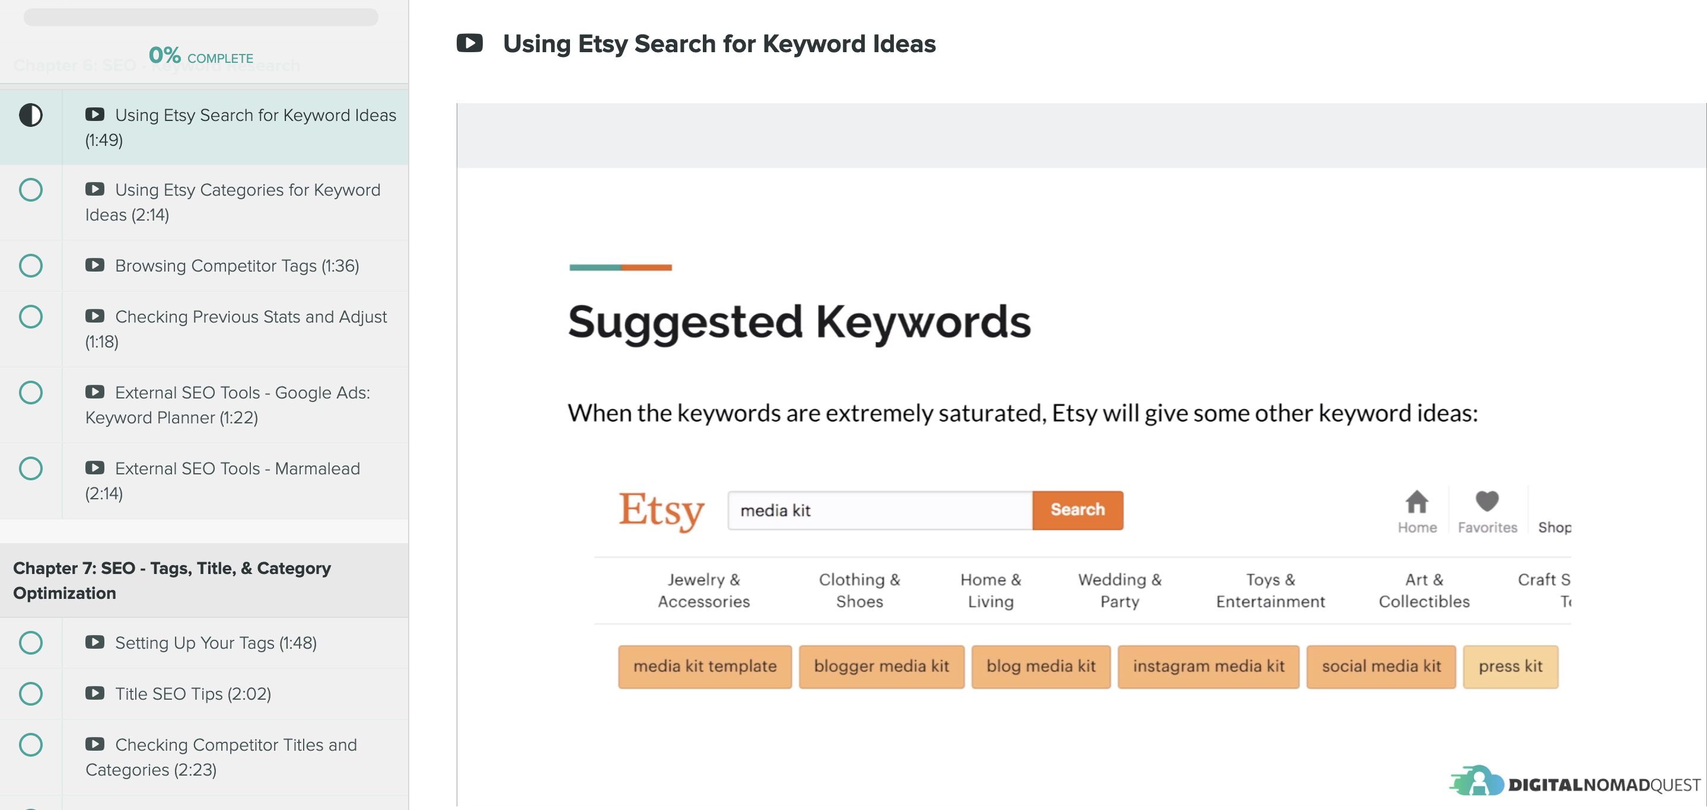Click video icon beside Marmalead lesson
This screenshot has height=810, width=1707.
pos(95,468)
